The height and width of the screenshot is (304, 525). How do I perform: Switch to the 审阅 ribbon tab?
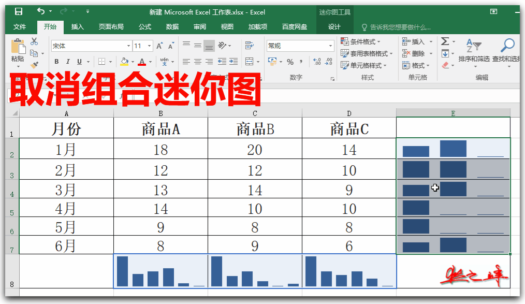(200, 27)
